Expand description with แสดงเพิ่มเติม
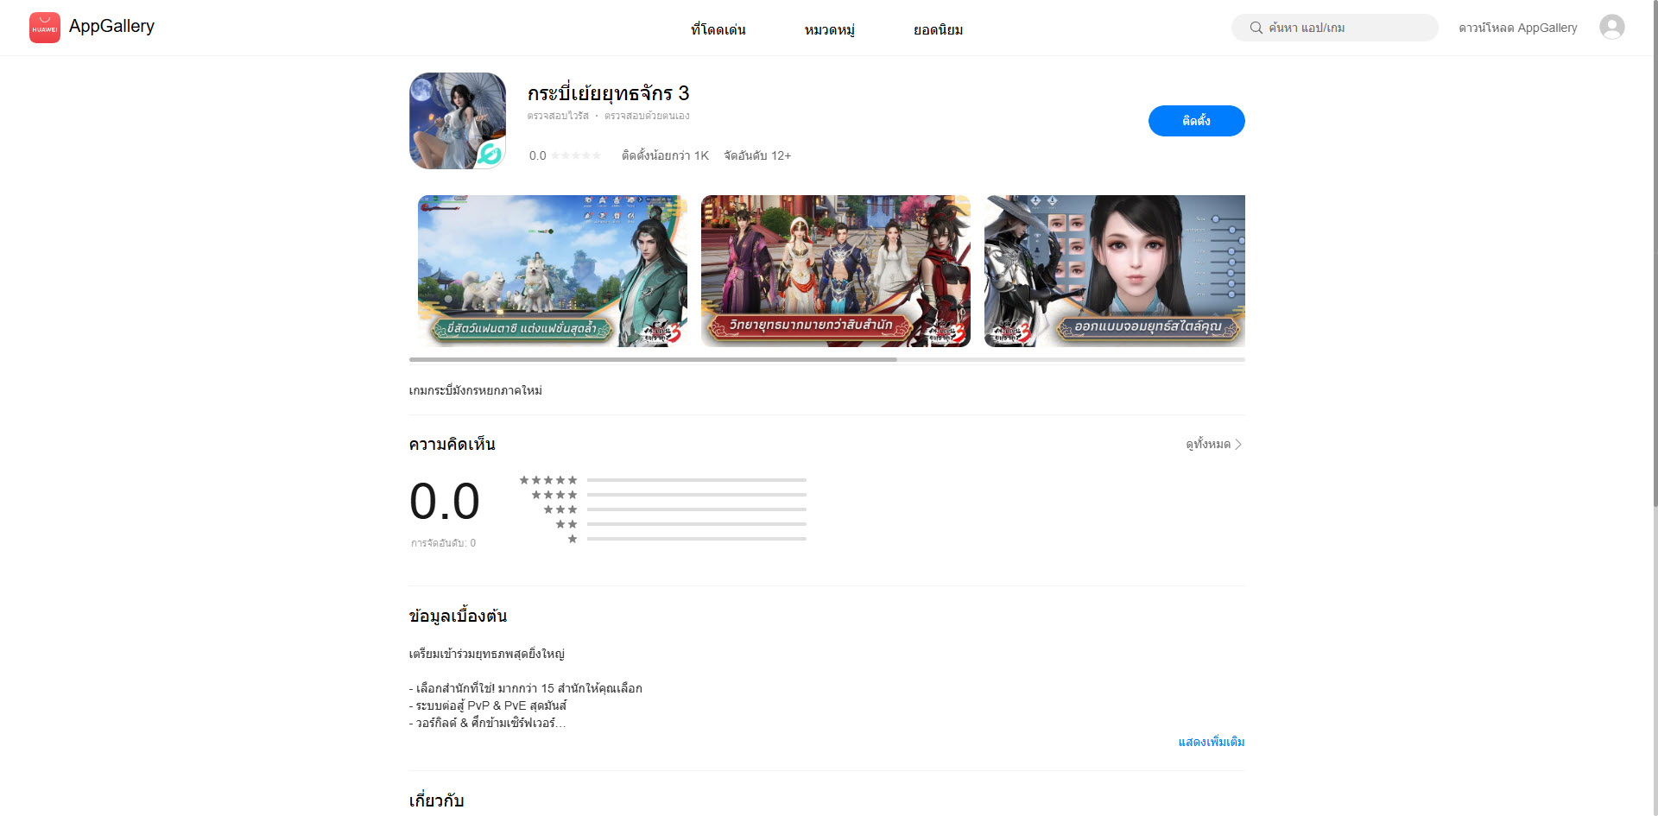The image size is (1658, 816). coord(1211,742)
